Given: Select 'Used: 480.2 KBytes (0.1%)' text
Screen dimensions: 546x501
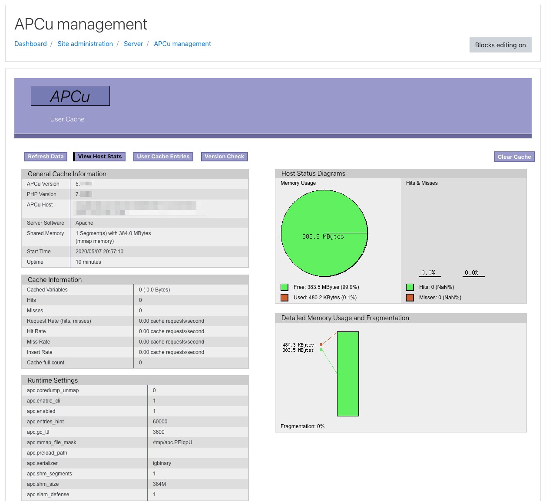Looking at the screenshot, I should pyautogui.click(x=325, y=298).
